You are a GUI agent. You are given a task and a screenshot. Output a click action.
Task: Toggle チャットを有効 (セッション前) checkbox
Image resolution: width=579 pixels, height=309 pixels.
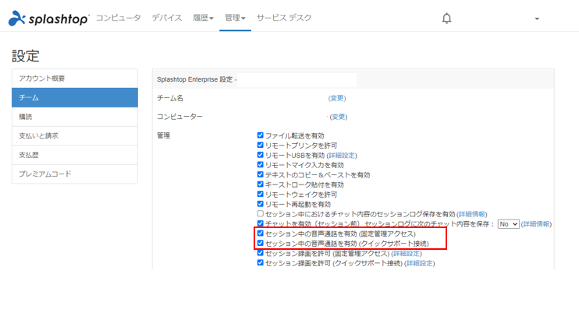click(261, 223)
